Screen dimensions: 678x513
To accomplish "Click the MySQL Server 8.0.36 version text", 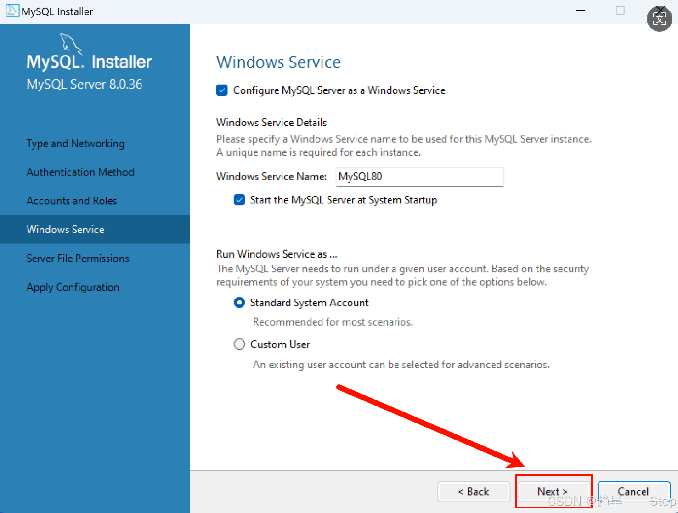I will (85, 84).
